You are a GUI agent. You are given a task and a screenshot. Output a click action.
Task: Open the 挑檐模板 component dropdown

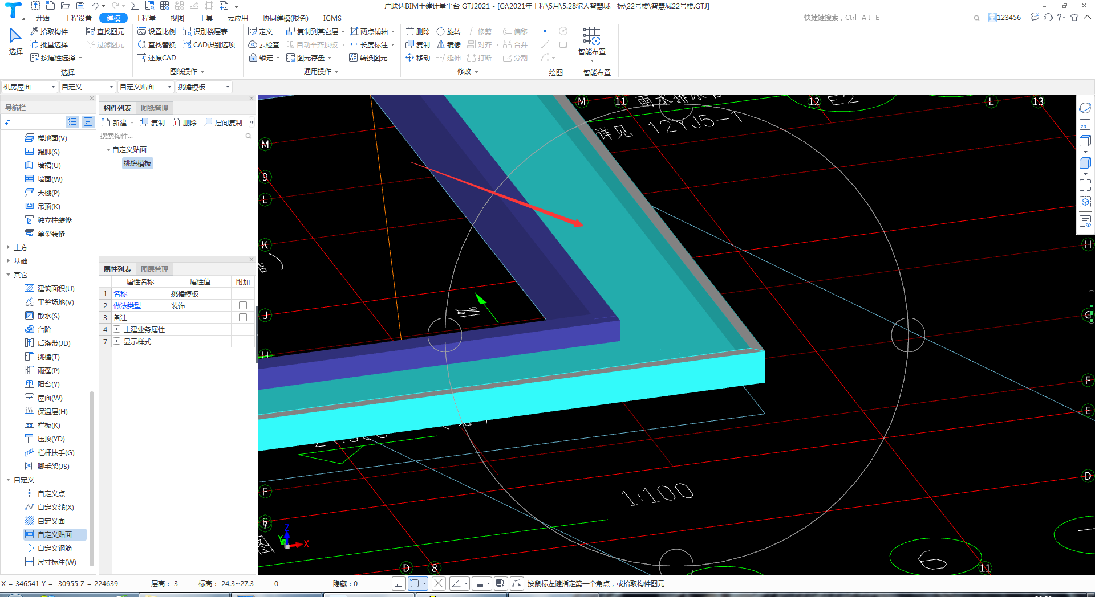[x=204, y=87]
